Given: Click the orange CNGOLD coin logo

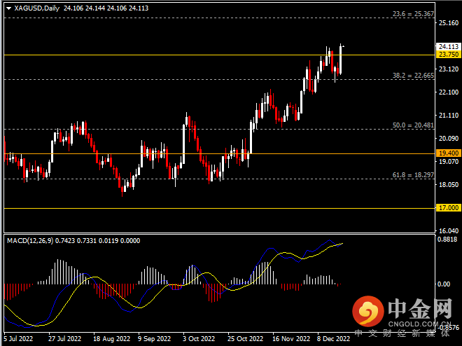Looking at the screenshot, I should click(366, 311).
